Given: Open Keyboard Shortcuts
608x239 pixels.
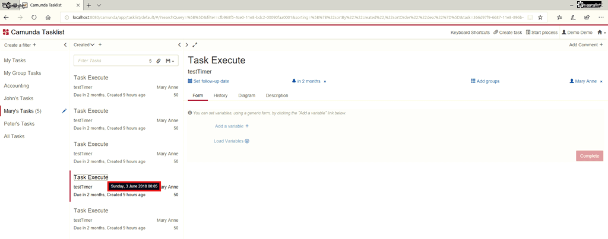Looking at the screenshot, I should (x=470, y=33).
